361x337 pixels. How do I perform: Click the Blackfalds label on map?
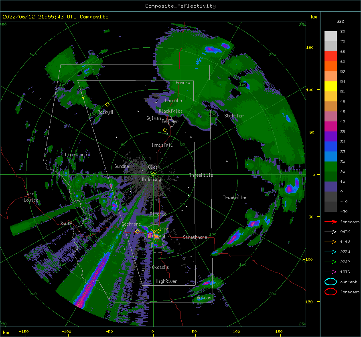point(170,111)
